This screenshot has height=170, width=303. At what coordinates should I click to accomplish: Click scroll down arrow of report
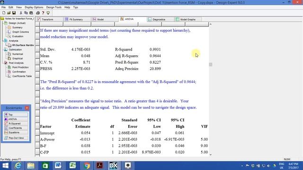pos(210,154)
